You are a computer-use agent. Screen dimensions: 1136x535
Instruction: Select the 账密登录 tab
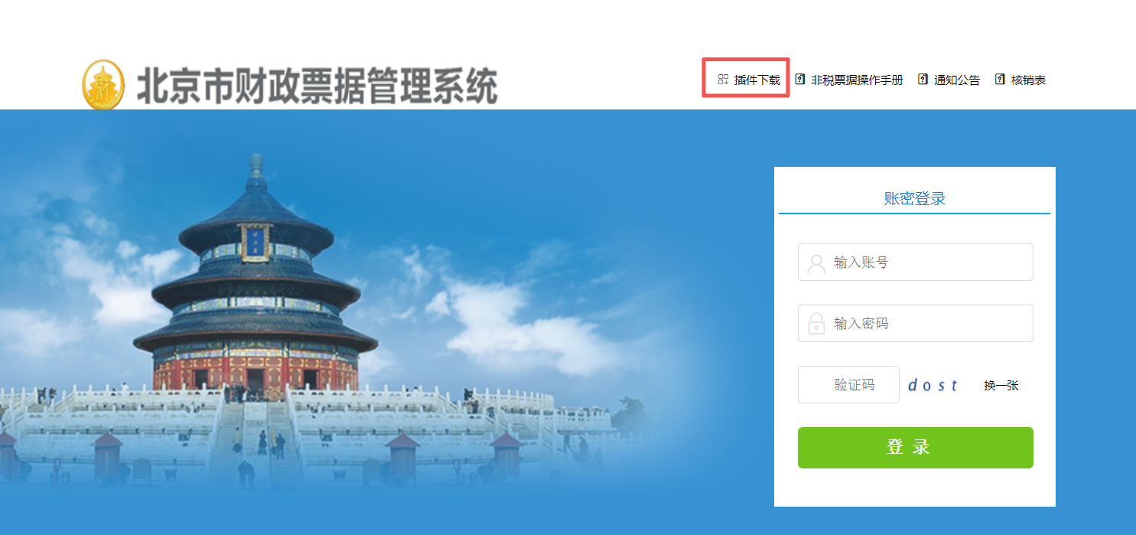[915, 199]
